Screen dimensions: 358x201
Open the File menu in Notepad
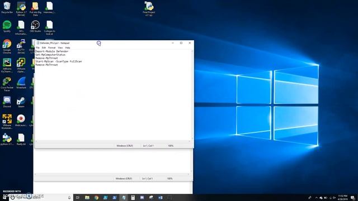tap(37, 47)
